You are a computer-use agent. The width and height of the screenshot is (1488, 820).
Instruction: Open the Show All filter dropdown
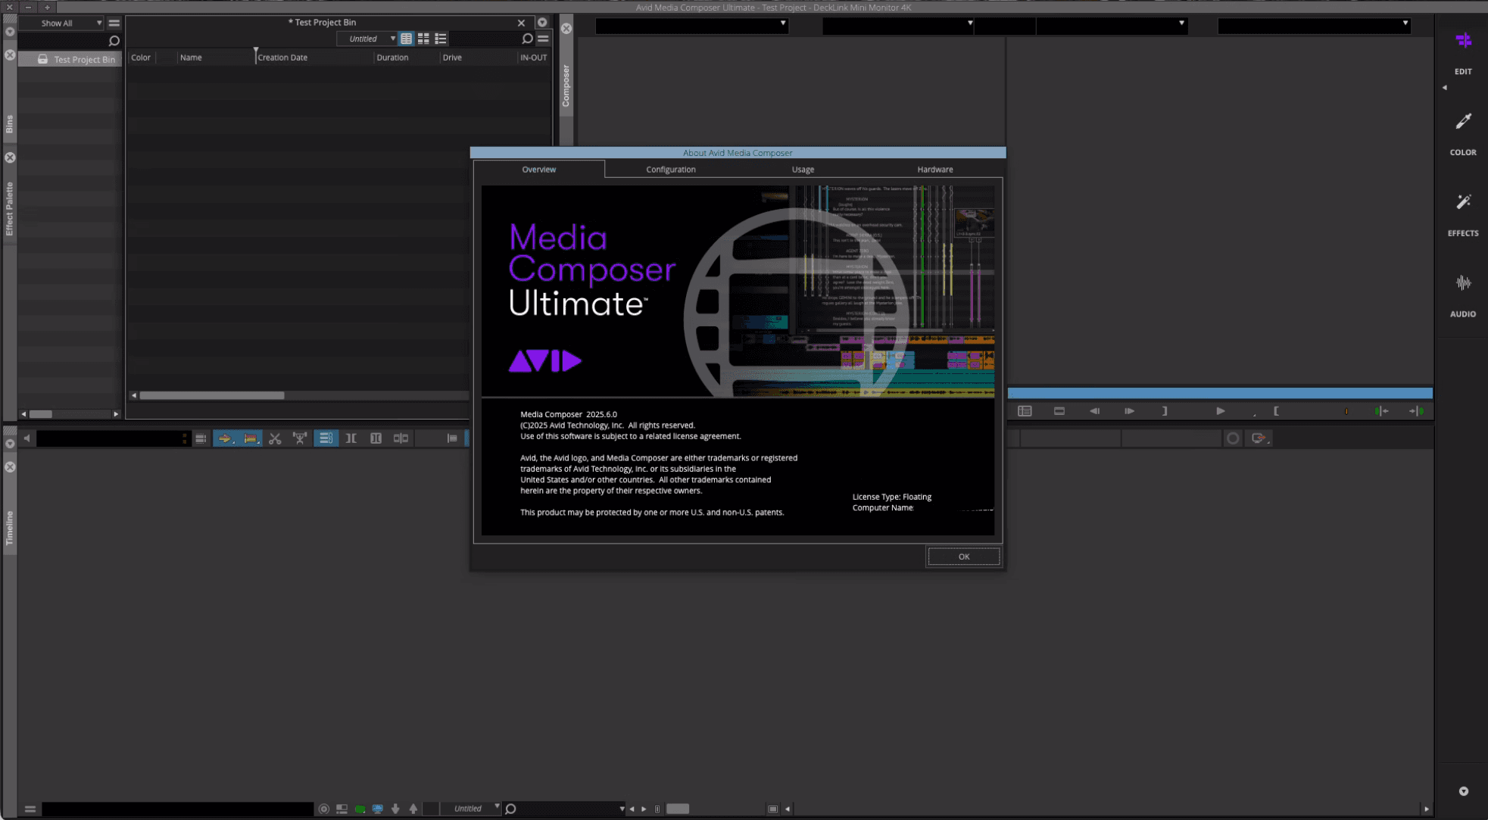(x=64, y=23)
